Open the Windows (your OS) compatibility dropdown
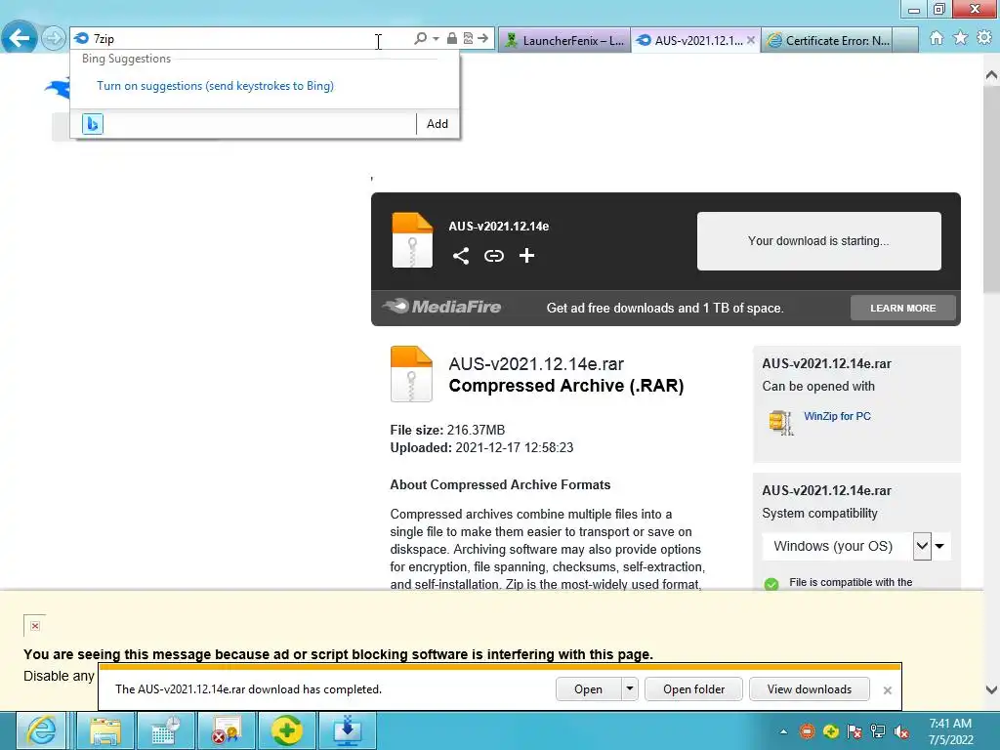Screen dimensions: 1000x750 click(856, 547)
